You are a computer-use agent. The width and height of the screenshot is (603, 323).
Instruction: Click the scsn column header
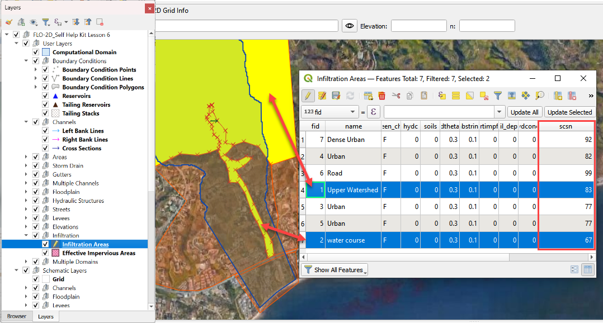click(x=566, y=126)
